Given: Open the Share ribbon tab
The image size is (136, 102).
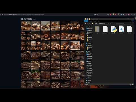Looking at the screenshot, I should pyautogui.click(x=95, y=21).
